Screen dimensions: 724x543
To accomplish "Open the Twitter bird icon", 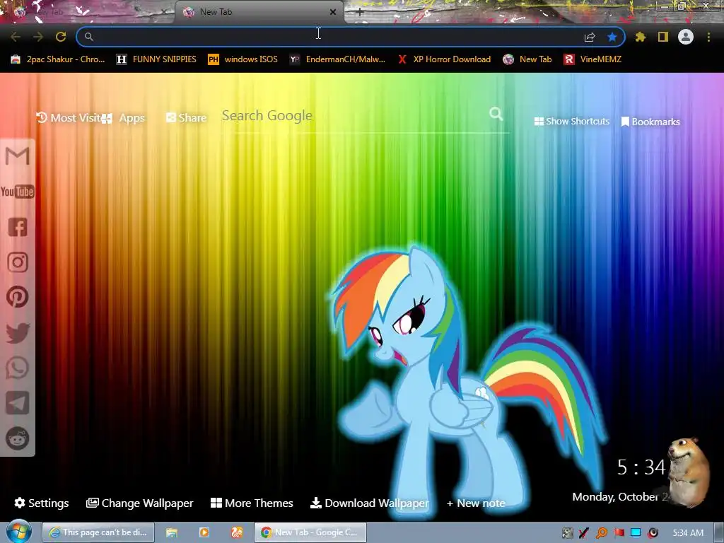I will pyautogui.click(x=18, y=332).
